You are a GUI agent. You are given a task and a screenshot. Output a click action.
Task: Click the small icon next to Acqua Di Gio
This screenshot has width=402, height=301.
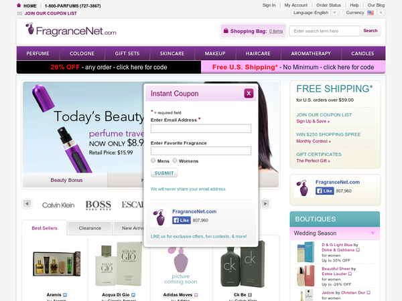[133, 295]
